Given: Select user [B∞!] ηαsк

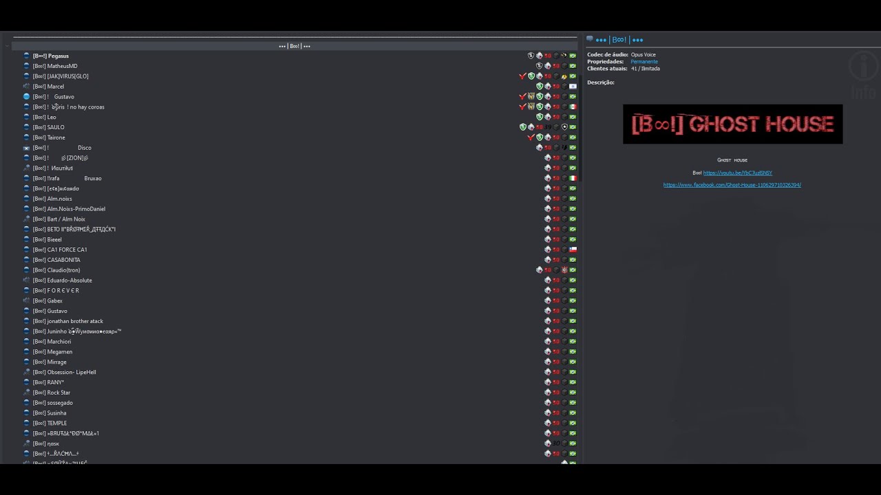Looking at the screenshot, I should [x=46, y=443].
